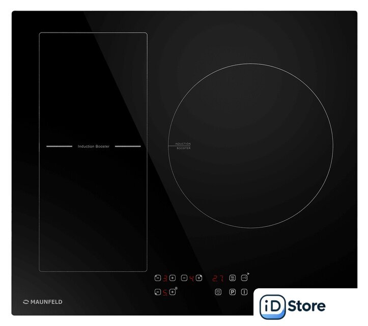
Task: Click the red digit 4 display
Action: 191,278
